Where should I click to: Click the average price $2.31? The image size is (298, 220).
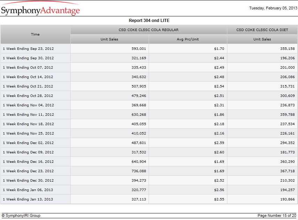pos(219,105)
